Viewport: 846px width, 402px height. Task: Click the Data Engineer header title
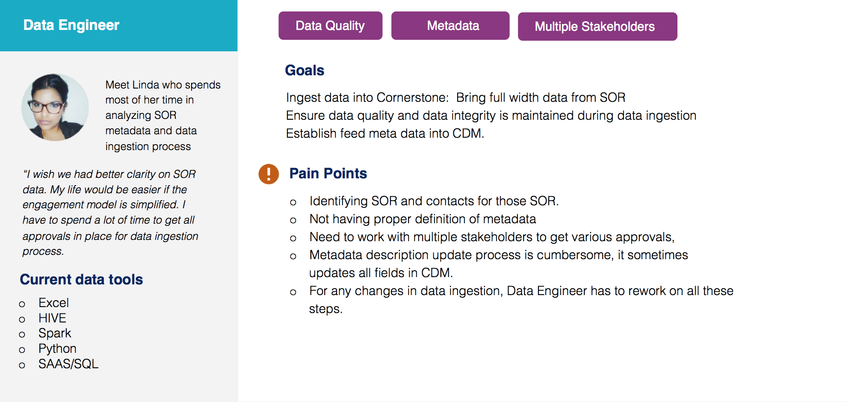pyautogui.click(x=71, y=25)
